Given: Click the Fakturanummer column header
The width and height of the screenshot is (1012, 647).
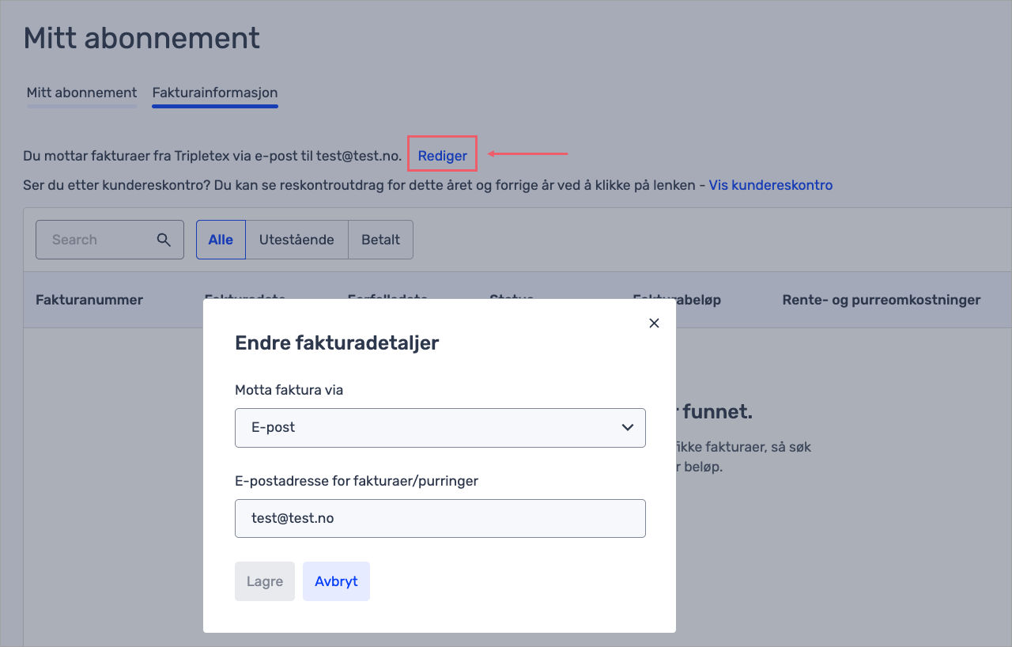Looking at the screenshot, I should pyautogui.click(x=89, y=300).
